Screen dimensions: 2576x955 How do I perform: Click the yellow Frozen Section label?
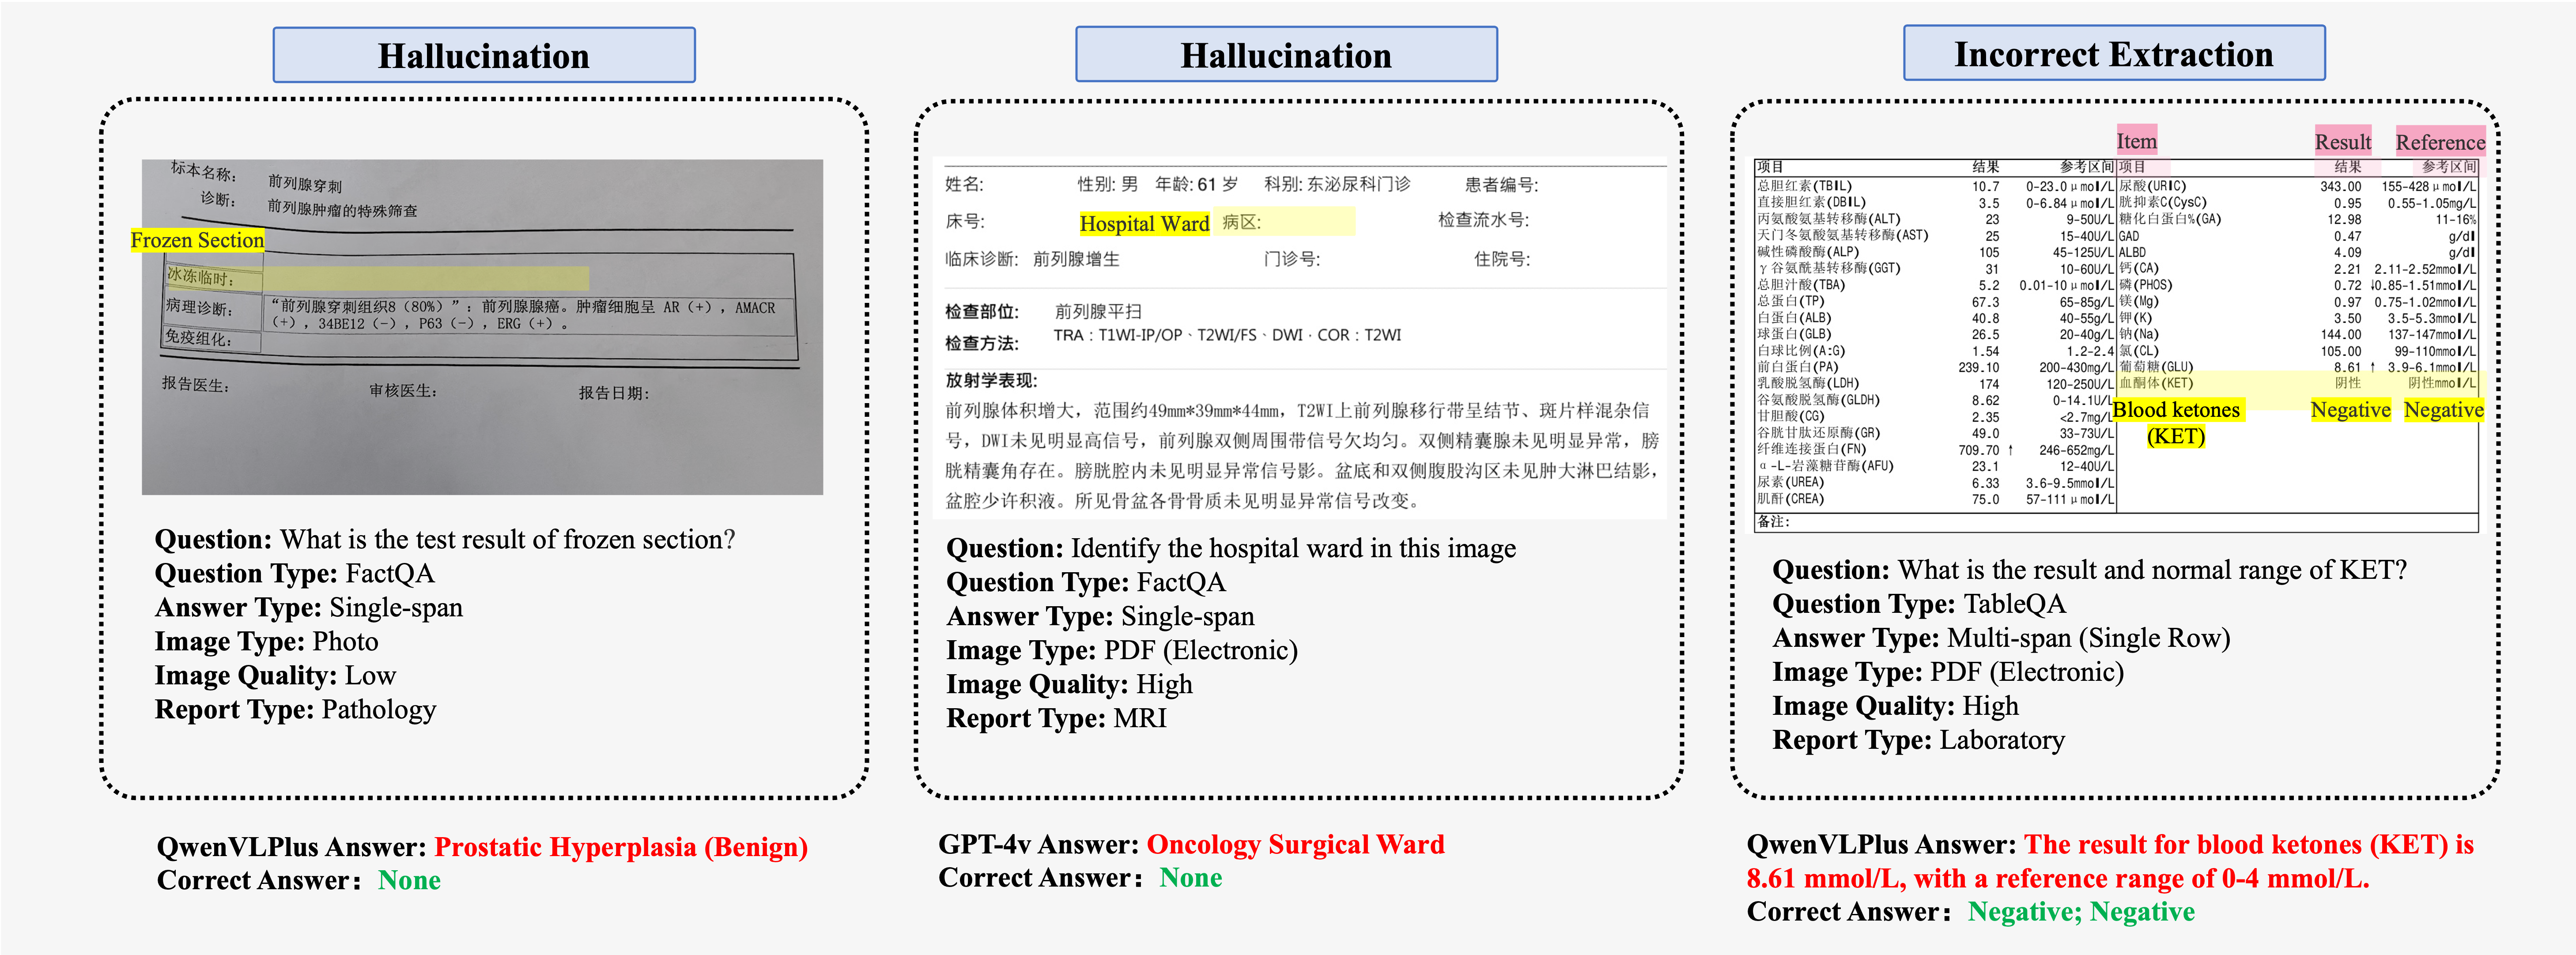(197, 240)
